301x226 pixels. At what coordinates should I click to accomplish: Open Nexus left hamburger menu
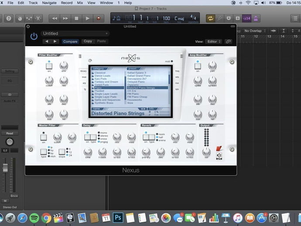point(80,56)
